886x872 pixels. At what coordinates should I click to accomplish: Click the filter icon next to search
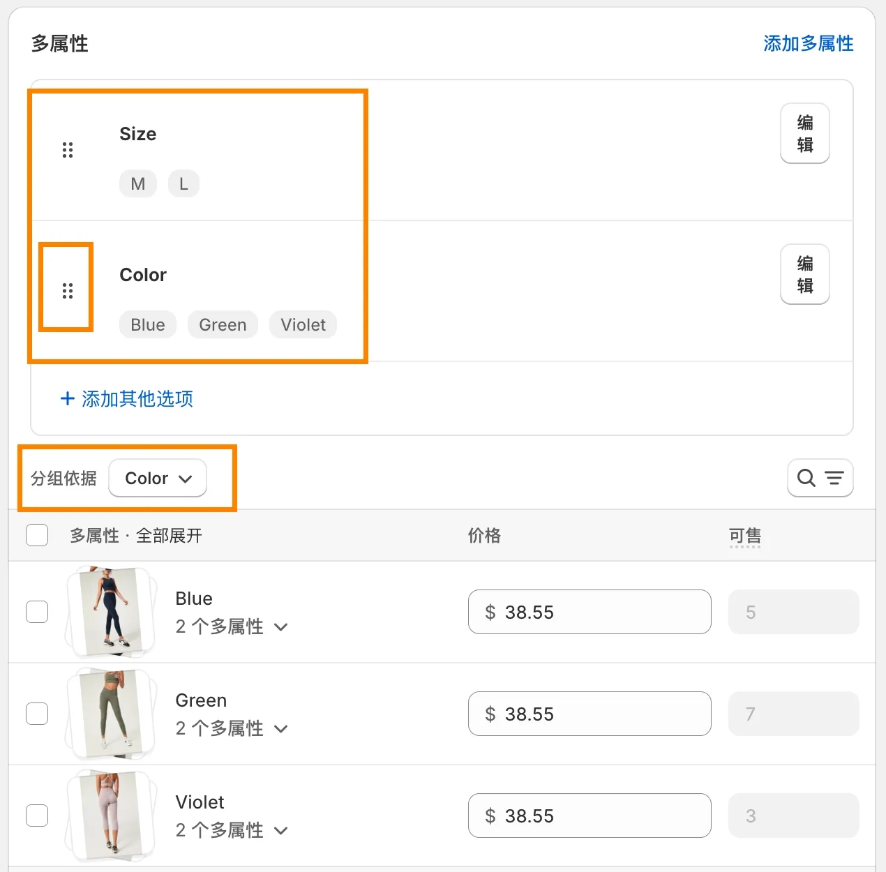834,479
